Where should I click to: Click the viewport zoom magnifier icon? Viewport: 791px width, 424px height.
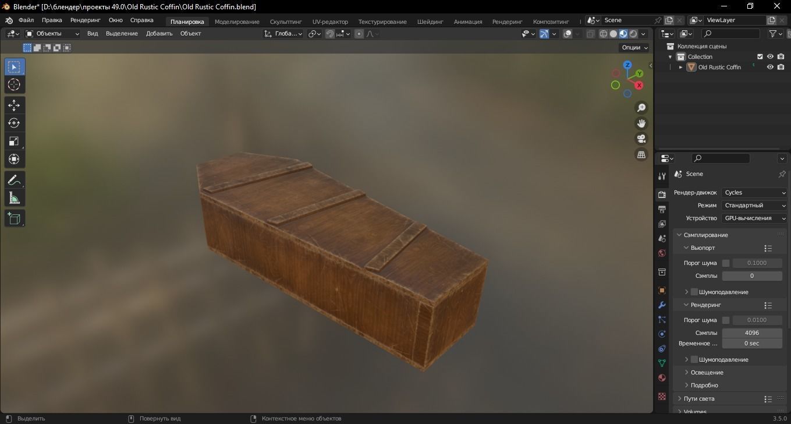point(641,108)
